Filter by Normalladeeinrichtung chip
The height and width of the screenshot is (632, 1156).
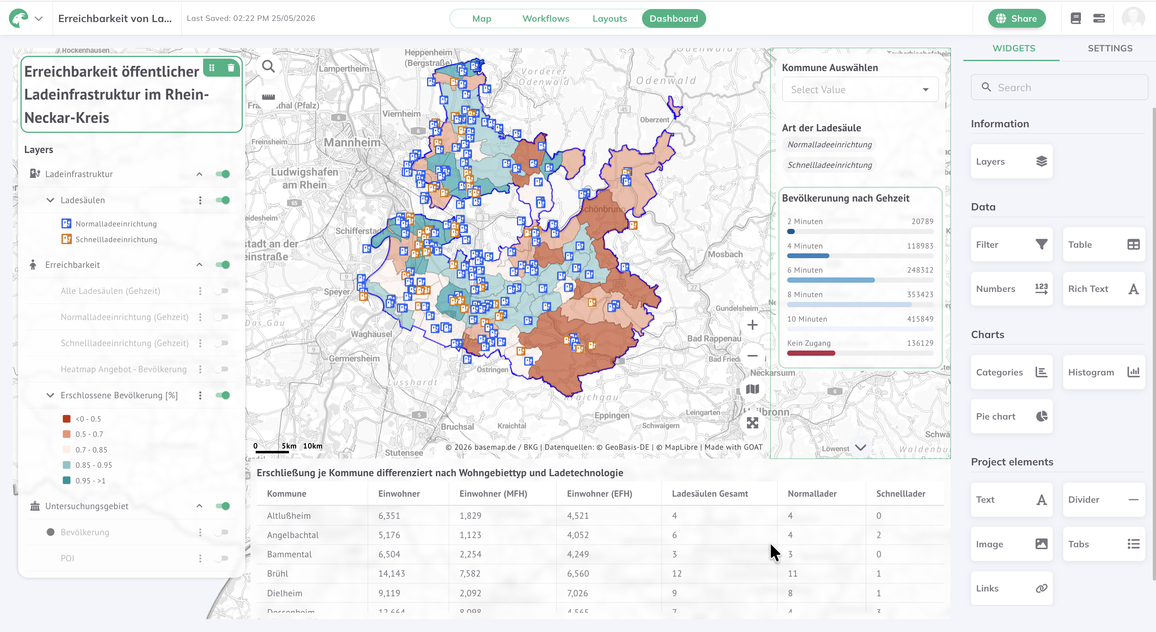[829, 145]
